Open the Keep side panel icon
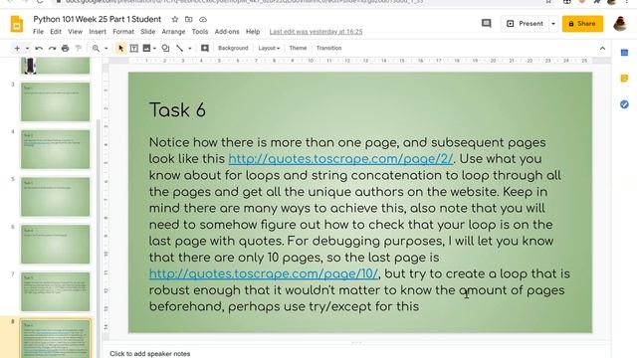Screen dimensions: 637x358 624,79
